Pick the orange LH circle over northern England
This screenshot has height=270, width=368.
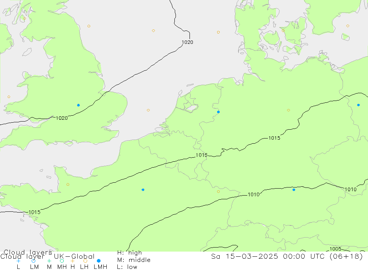click(x=89, y=26)
